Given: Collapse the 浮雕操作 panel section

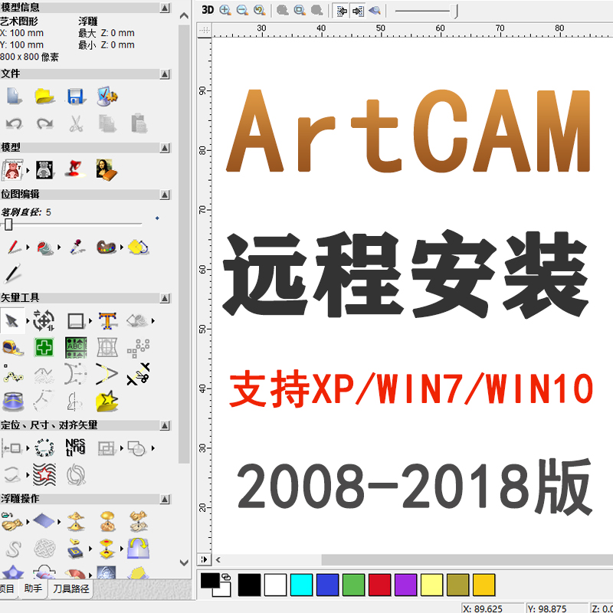Looking at the screenshot, I should (x=165, y=499).
